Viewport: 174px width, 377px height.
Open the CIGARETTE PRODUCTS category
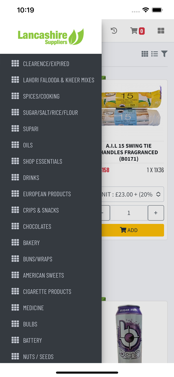[46, 291]
